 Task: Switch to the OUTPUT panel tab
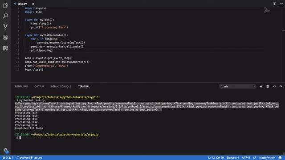pos(39,87)
